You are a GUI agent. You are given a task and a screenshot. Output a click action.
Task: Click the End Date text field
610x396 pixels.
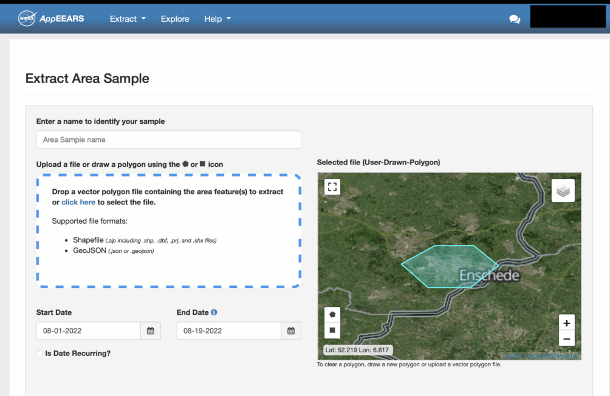(x=229, y=331)
